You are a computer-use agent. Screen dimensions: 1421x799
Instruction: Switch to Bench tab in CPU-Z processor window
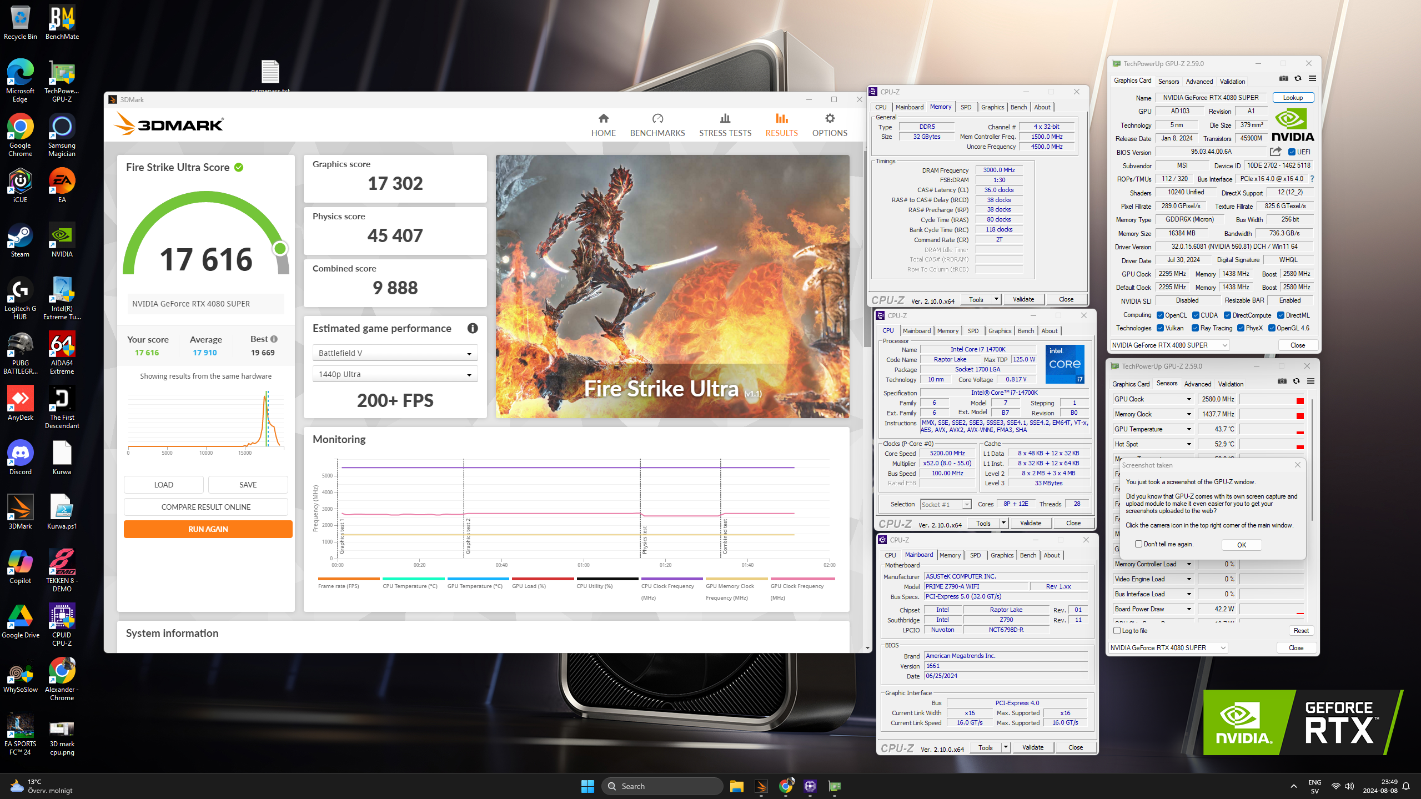point(1026,331)
